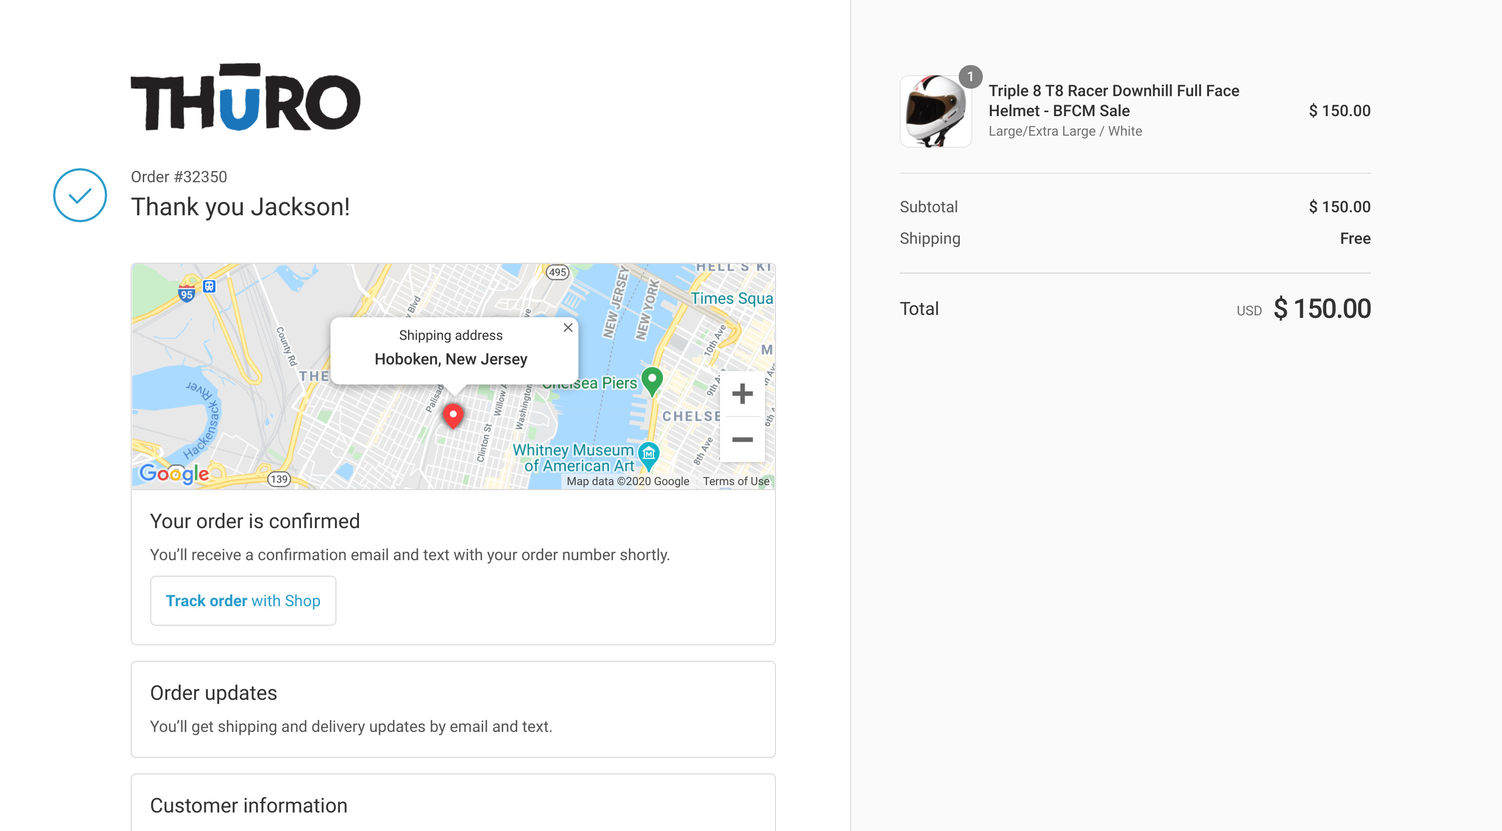Click the Times Square map label
Image resolution: width=1502 pixels, height=831 pixels.
732,298
